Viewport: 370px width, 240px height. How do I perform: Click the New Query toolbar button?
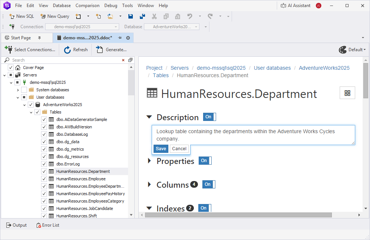click(x=55, y=16)
